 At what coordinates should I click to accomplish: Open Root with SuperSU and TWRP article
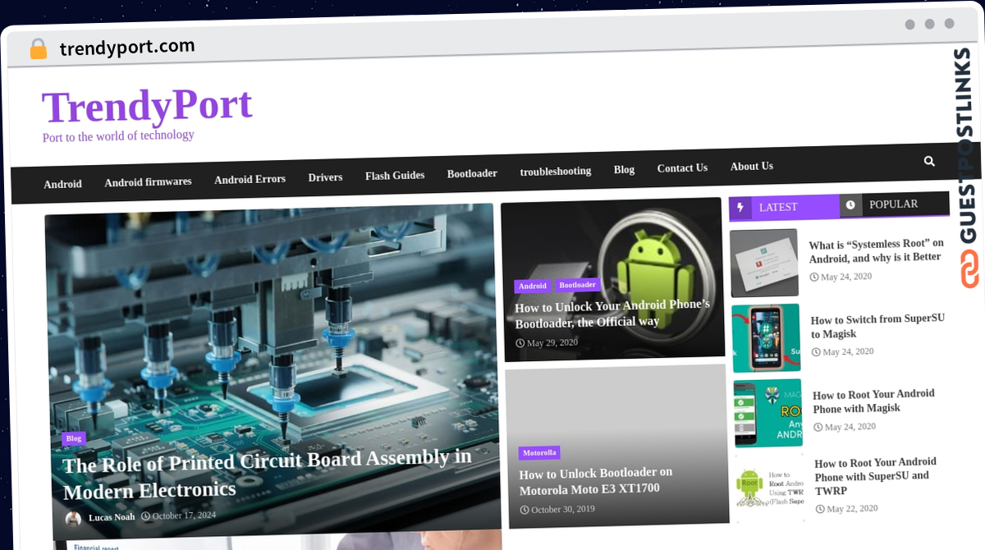[875, 476]
